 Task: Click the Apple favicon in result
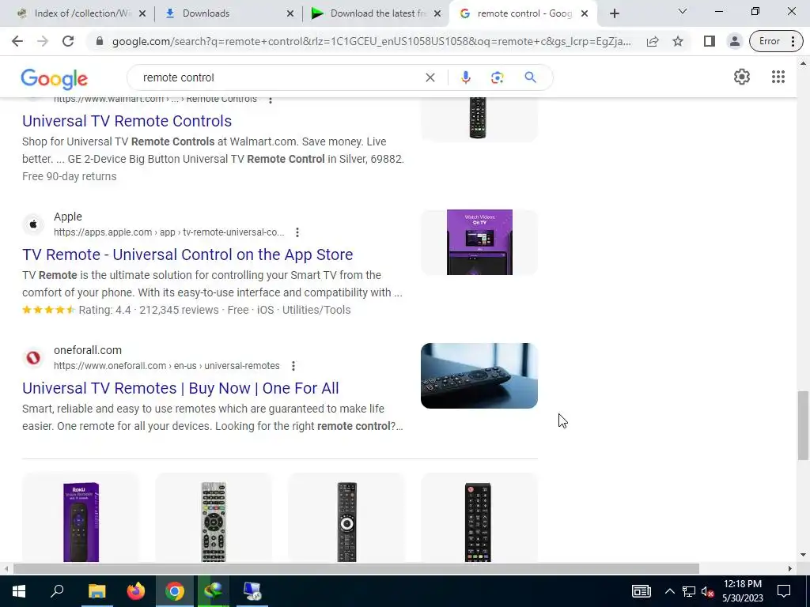33,224
